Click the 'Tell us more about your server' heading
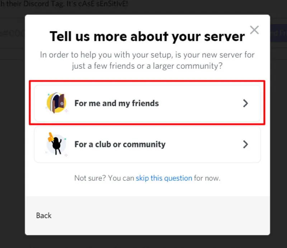287x248 pixels. pyautogui.click(x=147, y=37)
